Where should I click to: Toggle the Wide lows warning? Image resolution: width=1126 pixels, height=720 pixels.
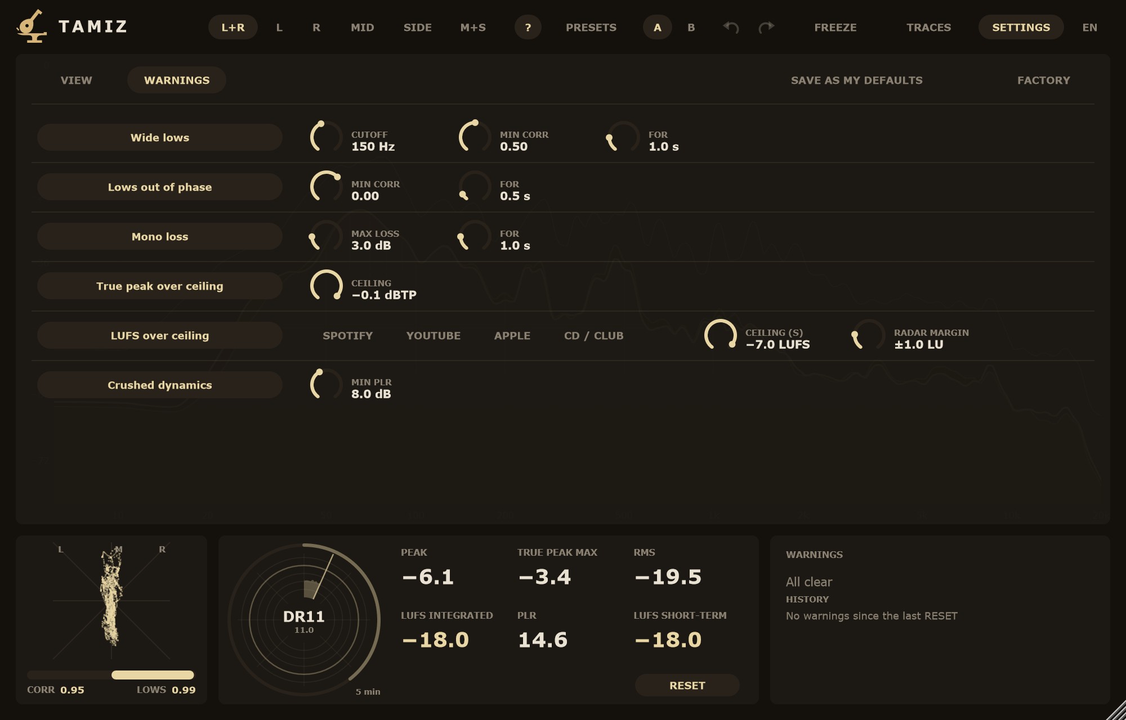tap(160, 137)
